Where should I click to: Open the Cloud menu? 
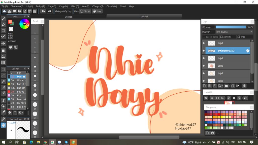point(123,6)
